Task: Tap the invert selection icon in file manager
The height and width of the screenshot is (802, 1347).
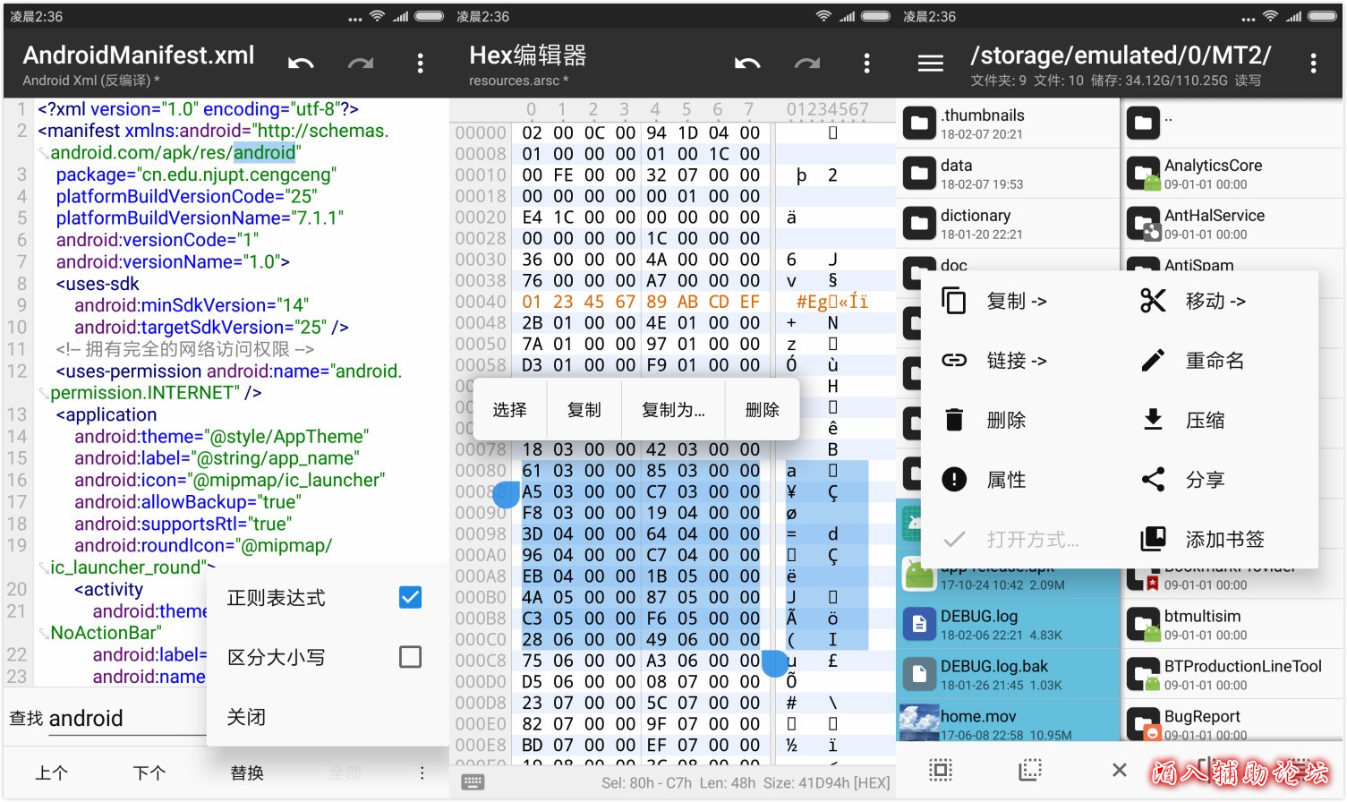Action: tap(1030, 770)
